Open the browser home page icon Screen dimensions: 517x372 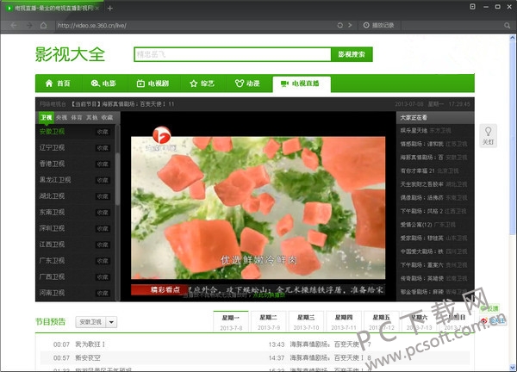coord(43,25)
